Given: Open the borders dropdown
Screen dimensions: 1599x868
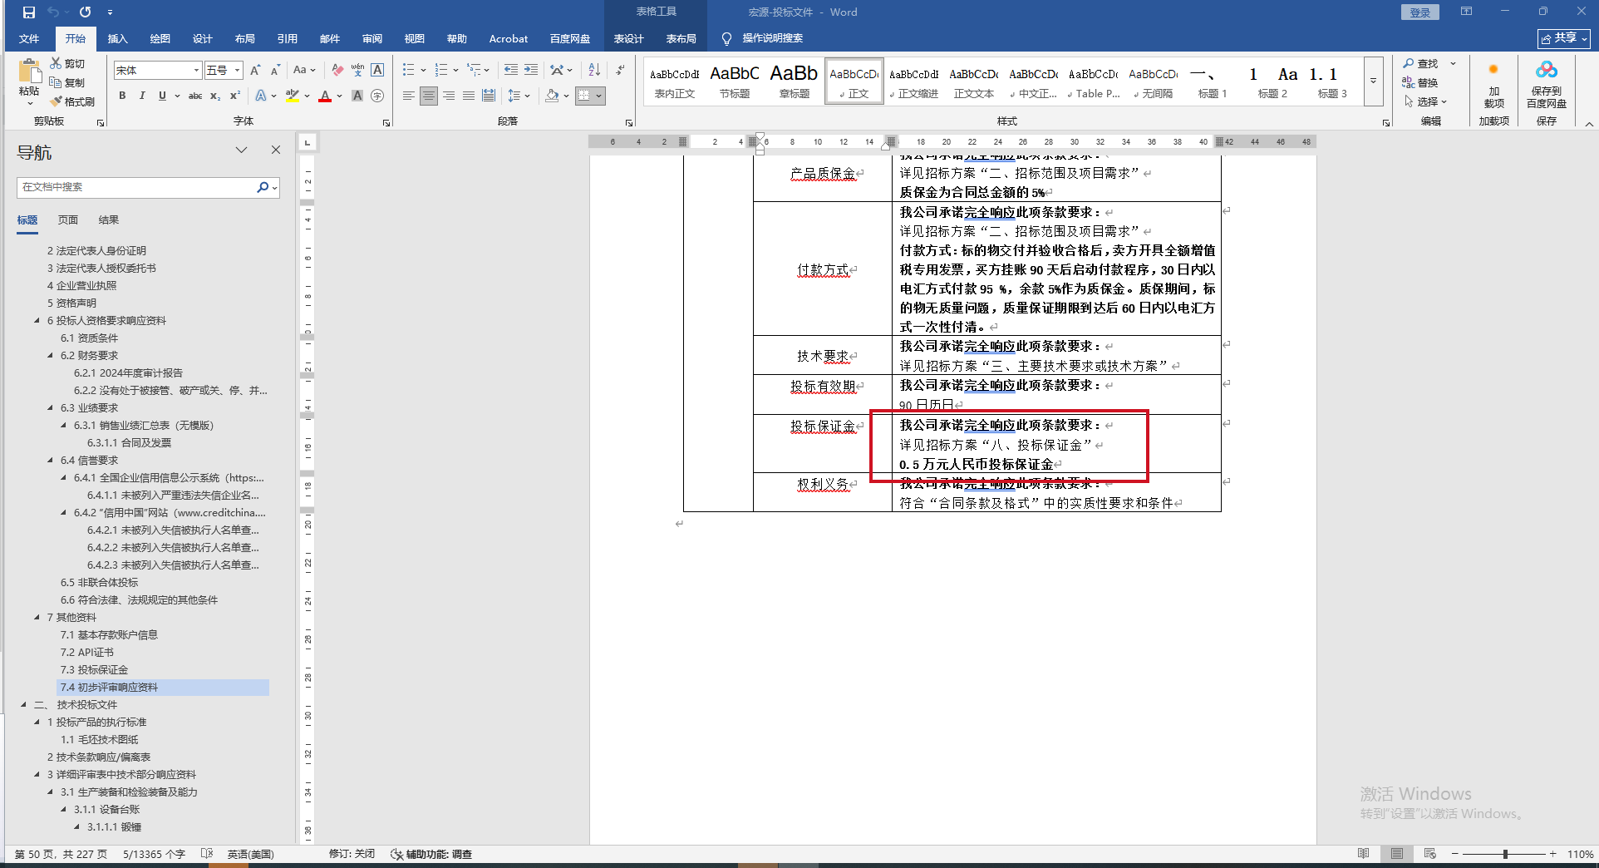Looking at the screenshot, I should tap(598, 96).
